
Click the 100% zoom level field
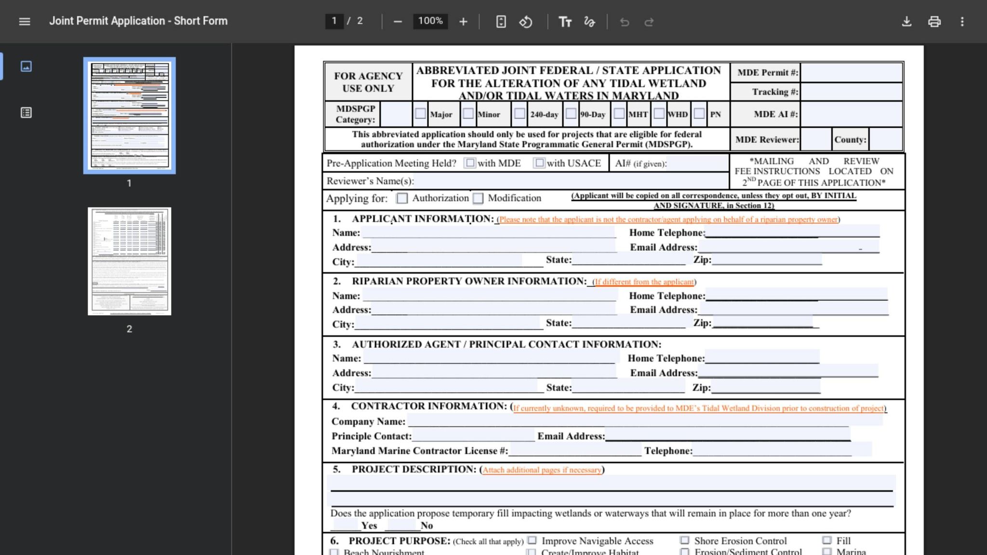tap(430, 21)
